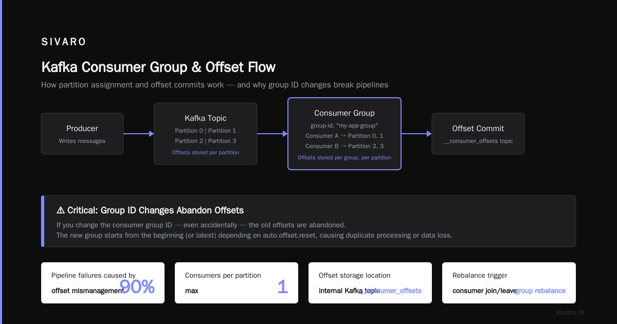
Task: Click the subtitle about partition assignment and offset commits
Action: point(215,85)
